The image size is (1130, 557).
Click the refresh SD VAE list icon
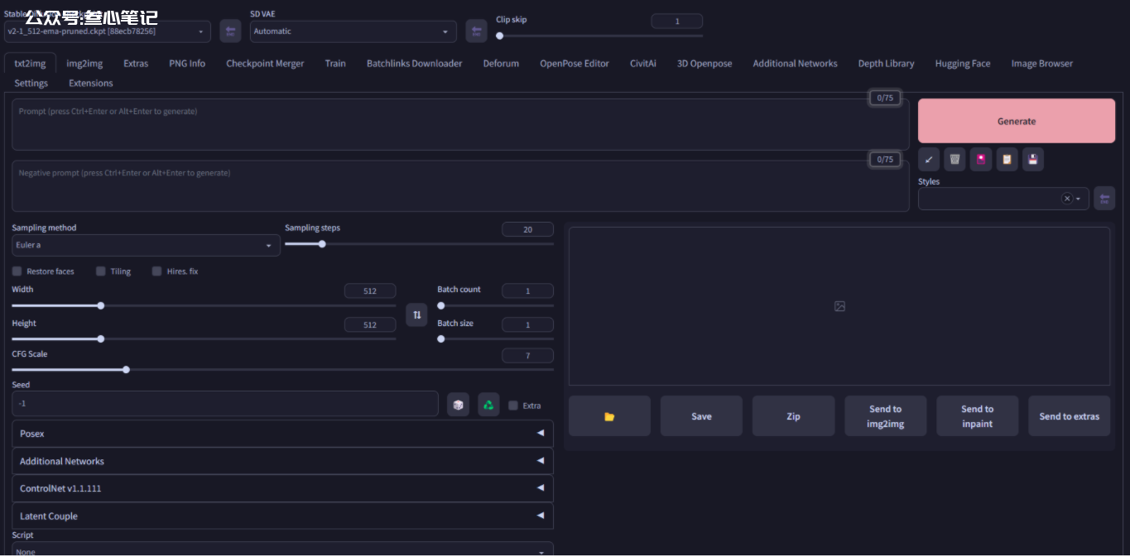tap(476, 31)
